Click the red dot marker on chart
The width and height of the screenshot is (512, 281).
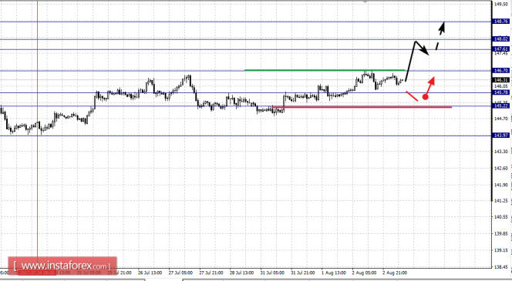425,97
